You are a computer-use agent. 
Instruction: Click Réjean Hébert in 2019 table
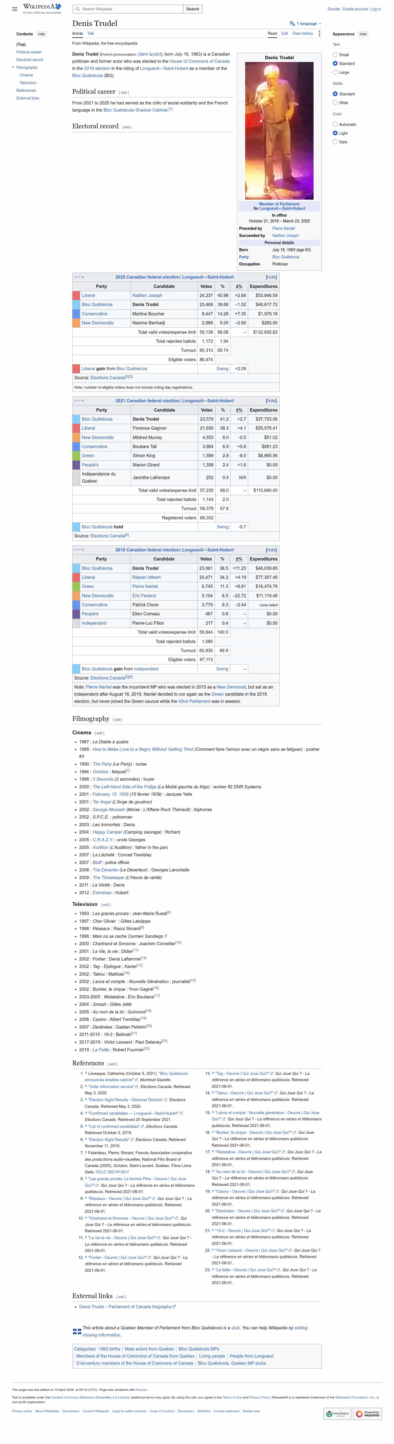[x=146, y=577]
